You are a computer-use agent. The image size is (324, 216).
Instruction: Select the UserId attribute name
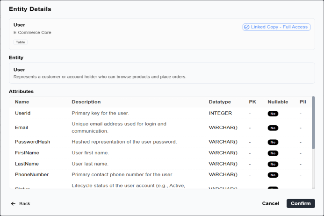point(23,113)
